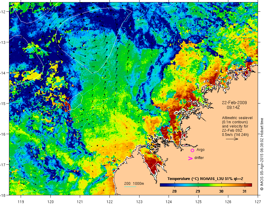Click latitude label -13
The image size is (264, 204).
pos(3,42)
